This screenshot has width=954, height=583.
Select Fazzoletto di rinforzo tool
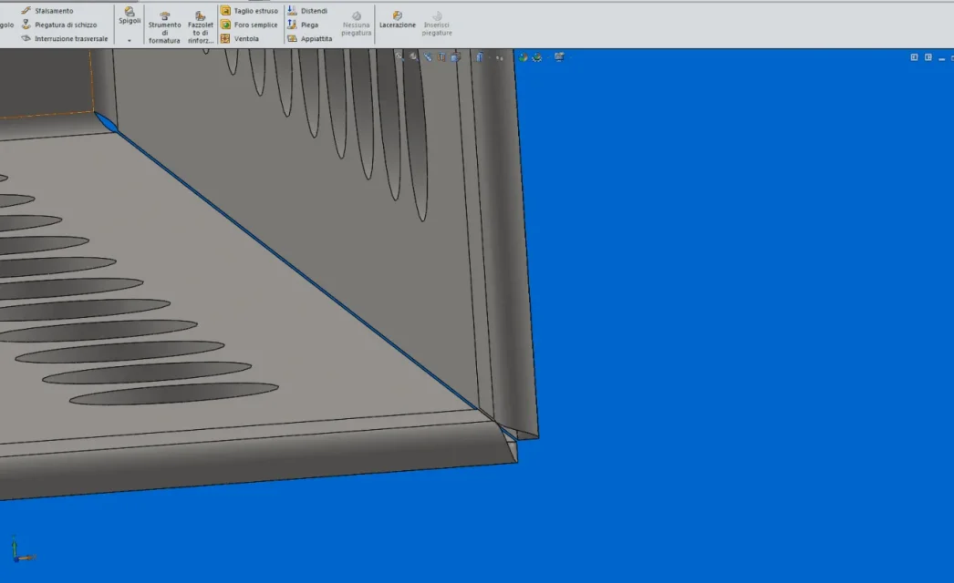tap(200, 27)
